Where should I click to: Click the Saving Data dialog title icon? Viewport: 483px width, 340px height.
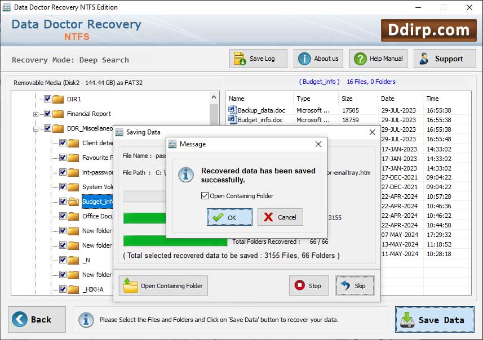[x=119, y=132]
